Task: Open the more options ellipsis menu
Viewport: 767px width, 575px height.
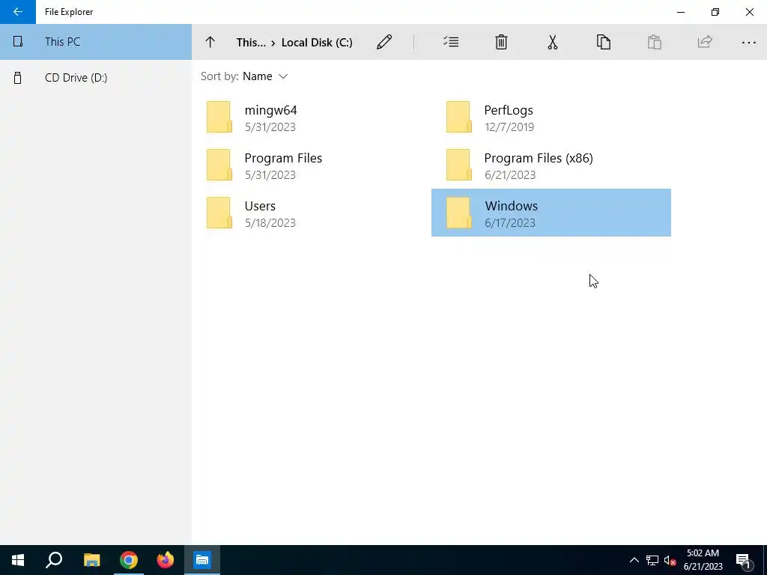Action: point(749,43)
